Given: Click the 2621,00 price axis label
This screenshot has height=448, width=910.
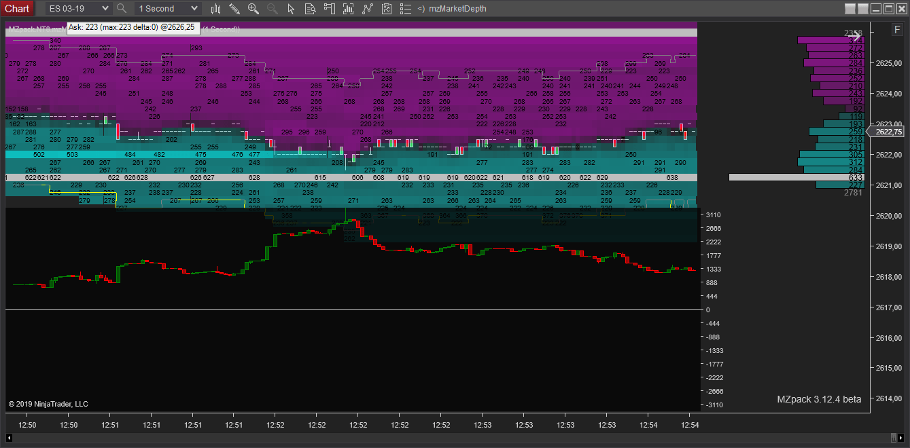Looking at the screenshot, I should click(889, 185).
